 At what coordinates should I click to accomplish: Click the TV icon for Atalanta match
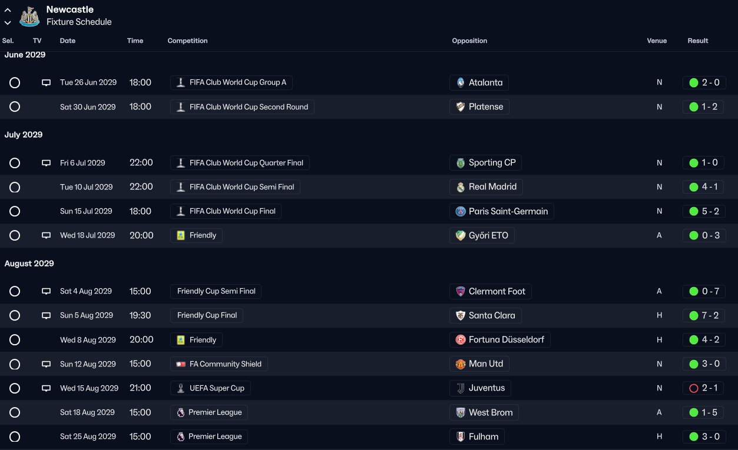tap(46, 83)
